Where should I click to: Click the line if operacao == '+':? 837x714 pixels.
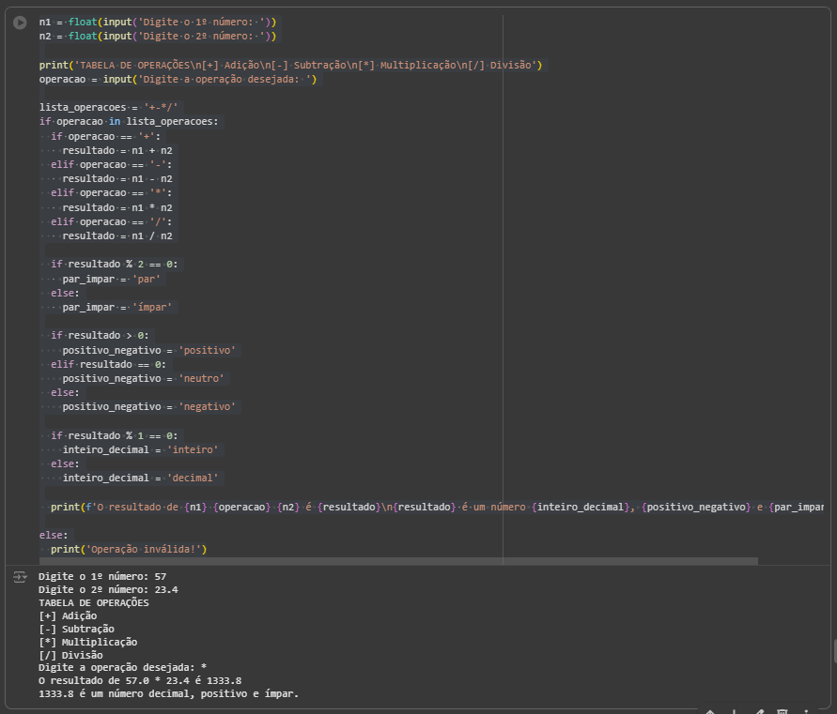click(105, 136)
